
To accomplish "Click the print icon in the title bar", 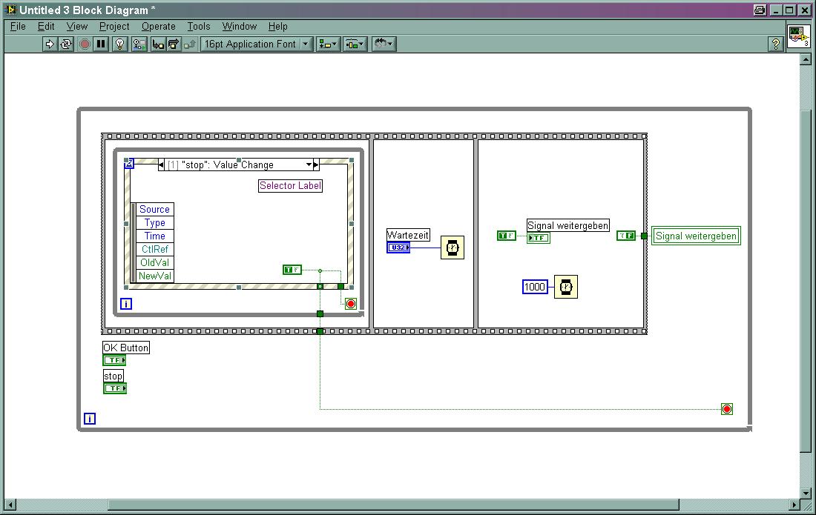I will [x=760, y=10].
